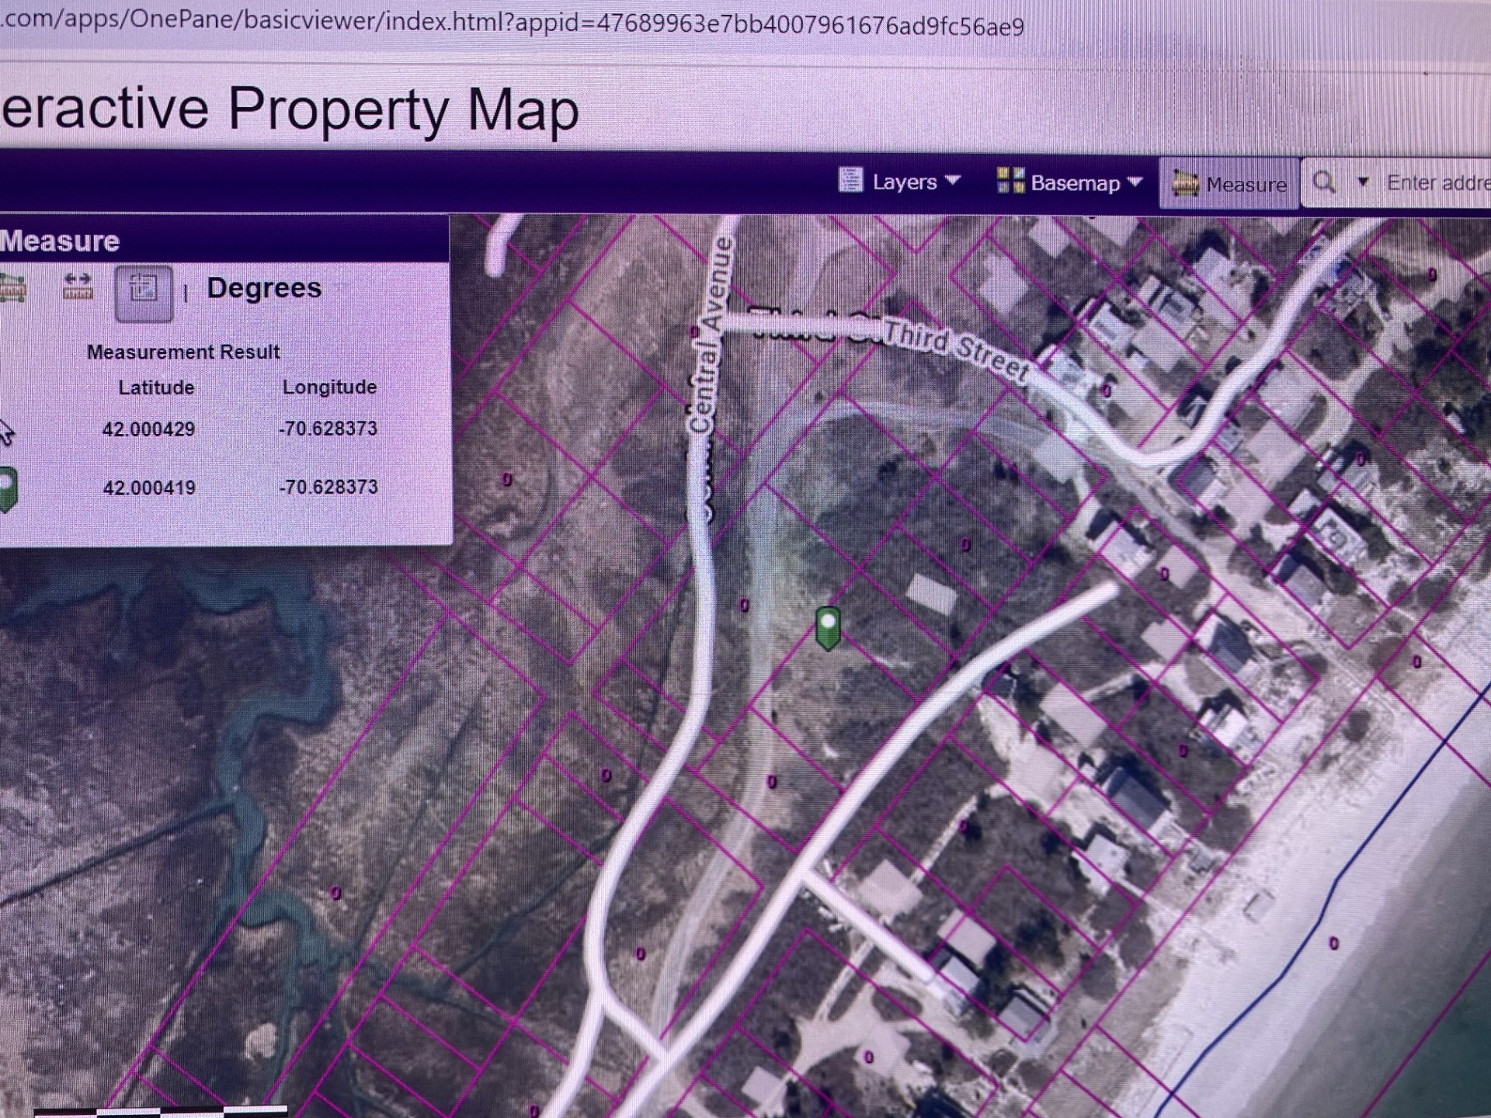This screenshot has width=1491, height=1118.
Task: Click latitude value 42.000419
Action: click(x=149, y=488)
